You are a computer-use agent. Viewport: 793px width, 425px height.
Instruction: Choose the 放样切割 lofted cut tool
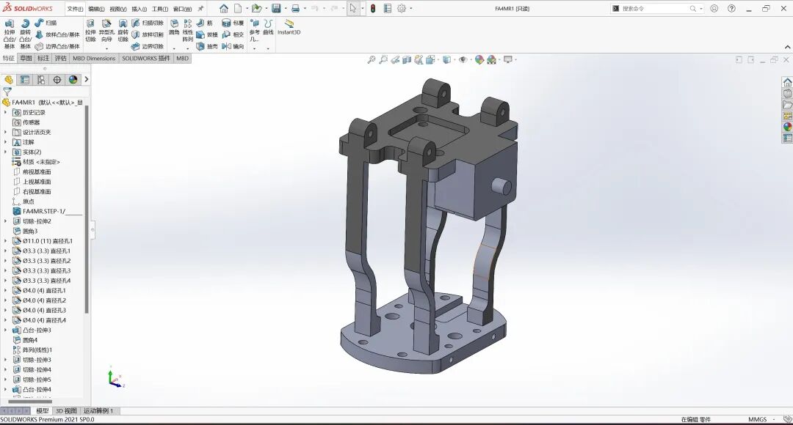click(x=148, y=34)
